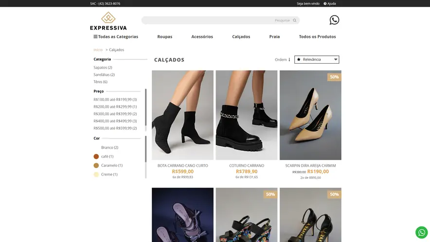
Task: Open the purple bow sandal product image
Action: (x=182, y=215)
